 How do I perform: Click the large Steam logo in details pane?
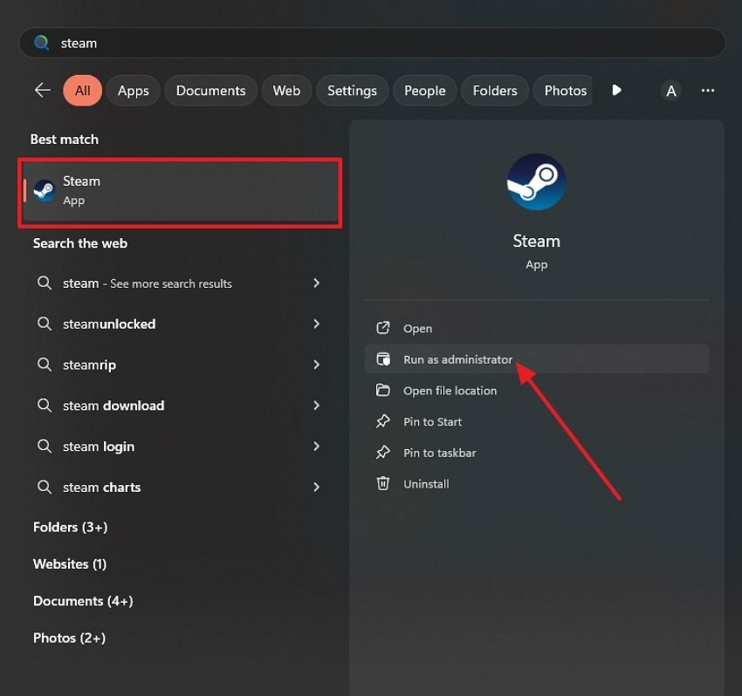click(536, 182)
